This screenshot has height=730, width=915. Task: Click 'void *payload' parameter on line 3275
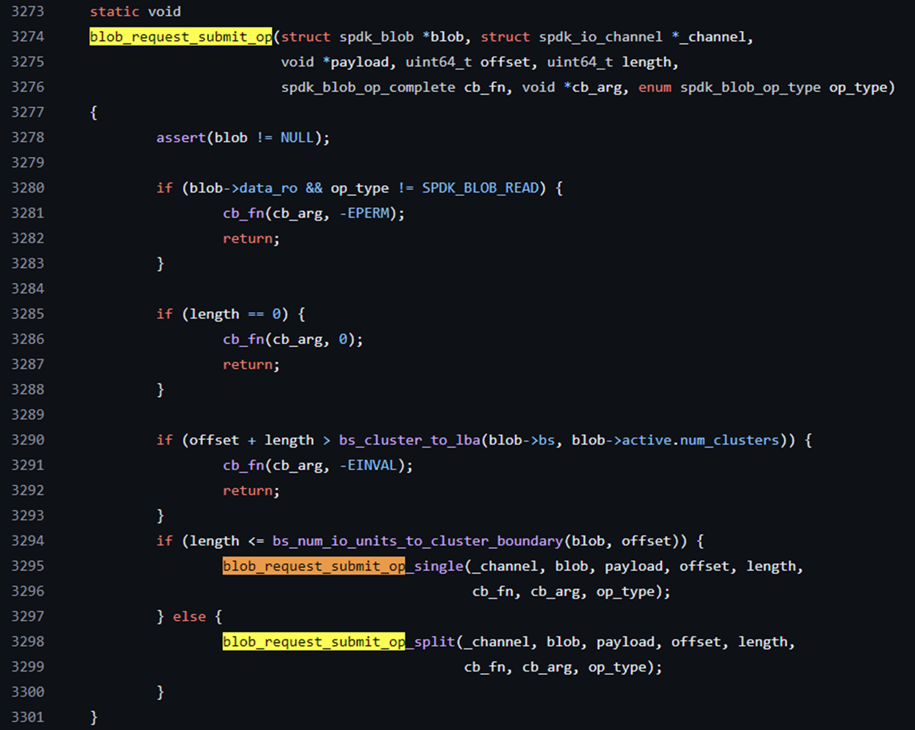coord(335,62)
